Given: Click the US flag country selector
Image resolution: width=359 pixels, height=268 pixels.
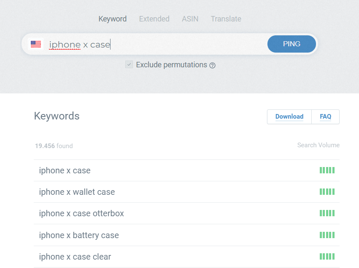Looking at the screenshot, I should tap(36, 44).
